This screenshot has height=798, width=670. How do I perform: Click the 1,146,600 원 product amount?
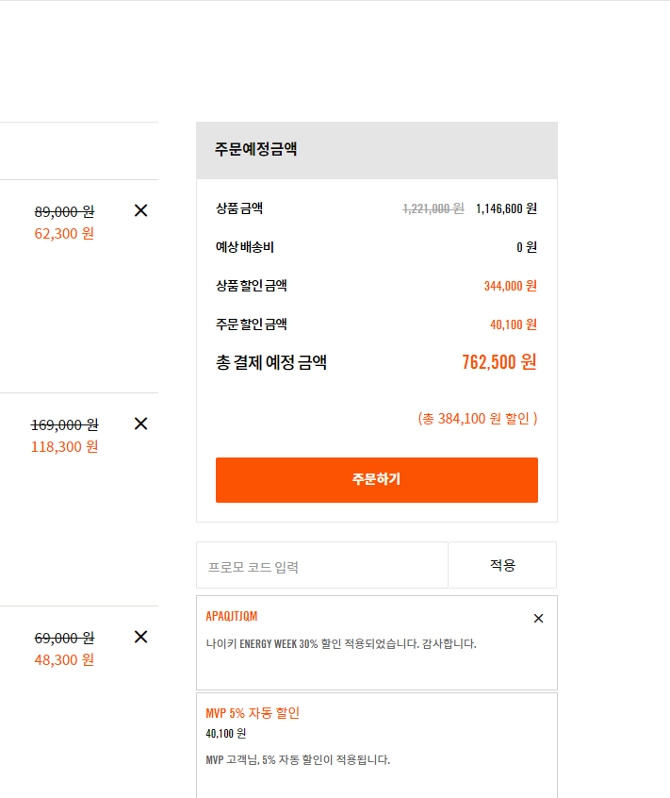tap(506, 208)
